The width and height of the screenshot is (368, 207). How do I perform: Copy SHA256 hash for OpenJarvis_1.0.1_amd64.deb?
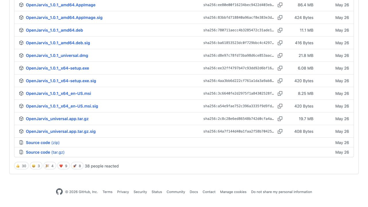click(280, 30)
